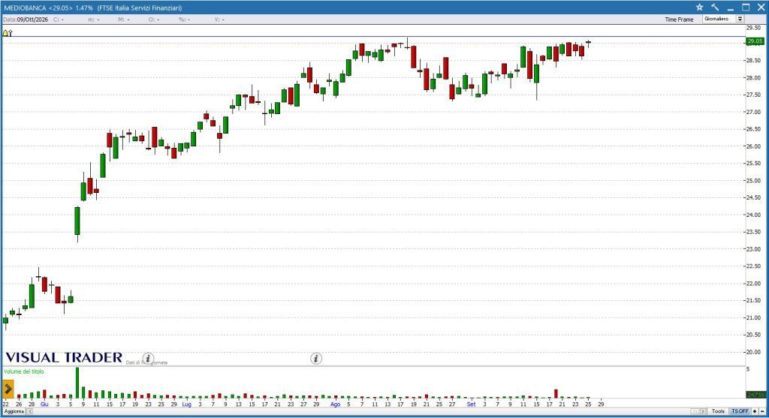Click the Ago month label on axis
Screen dimensions: 769x418
(x=335, y=404)
